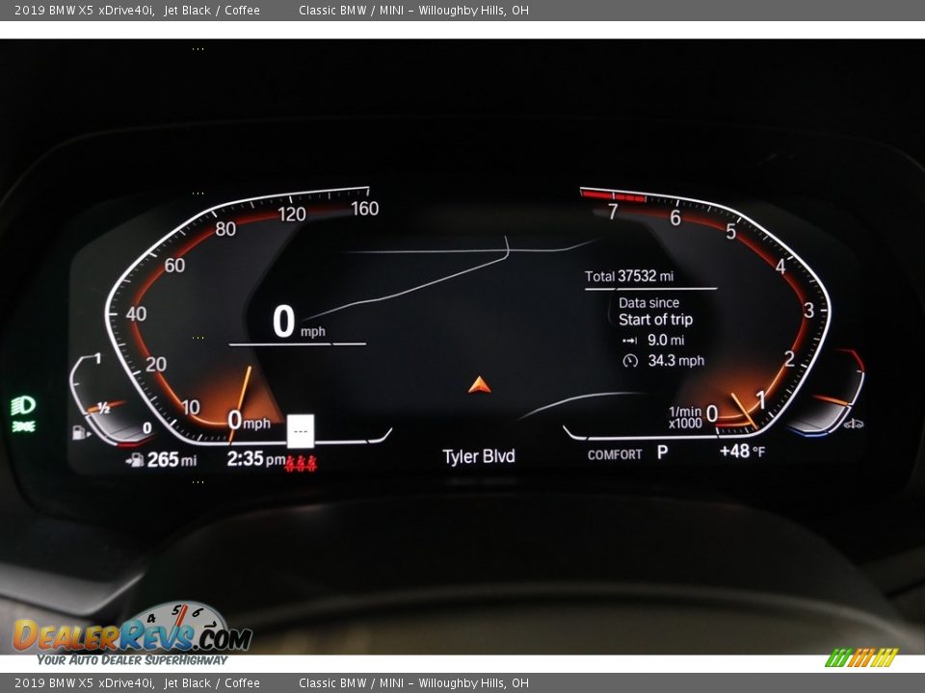Click 'Classic BMW / MINI' in the top header
Screen dimensions: 925x693
coord(351,10)
